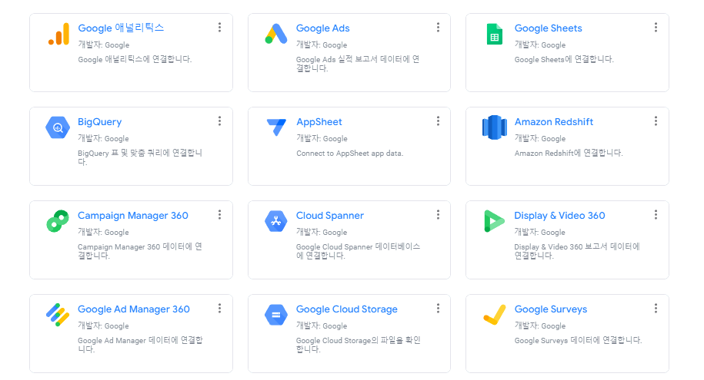Click the Campaign Manager 360 green icon
The image size is (704, 380).
58,221
